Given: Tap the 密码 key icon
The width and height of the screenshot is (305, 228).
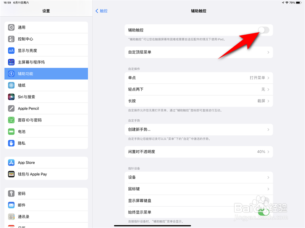Looking at the screenshot, I should click(11, 193).
